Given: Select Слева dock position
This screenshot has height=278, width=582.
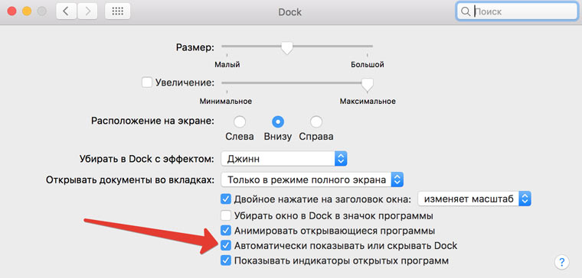Looking at the screenshot, I should [x=240, y=121].
